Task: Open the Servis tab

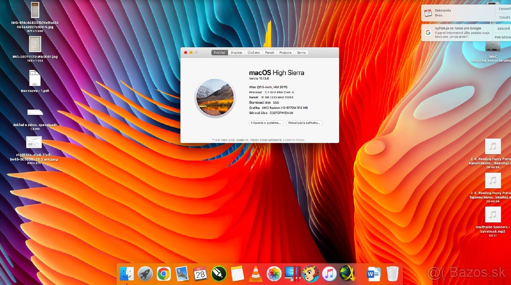Action: (301, 53)
